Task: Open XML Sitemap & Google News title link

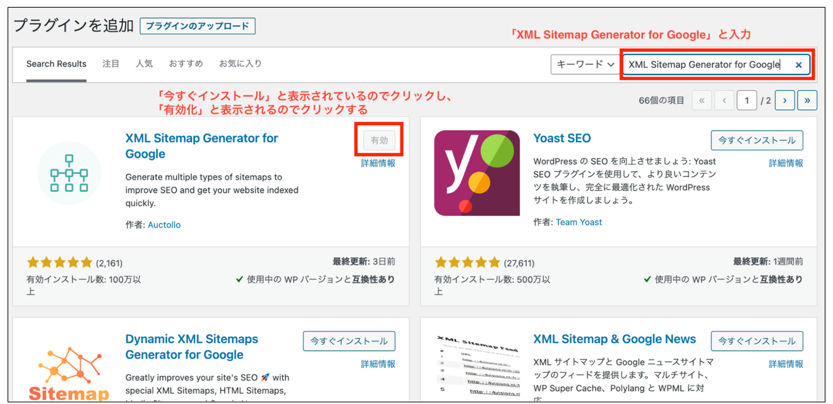Action: [615, 339]
